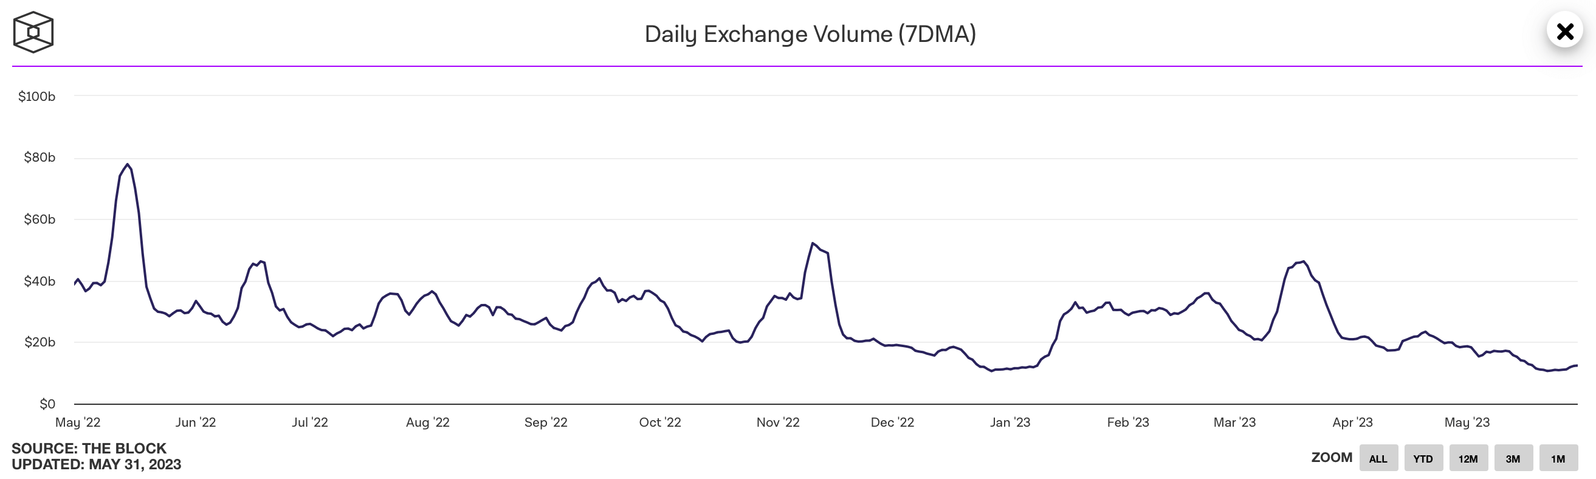Zoom chart to last 1M

point(1558,458)
